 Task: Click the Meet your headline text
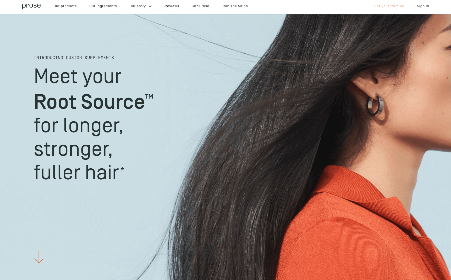pos(78,77)
